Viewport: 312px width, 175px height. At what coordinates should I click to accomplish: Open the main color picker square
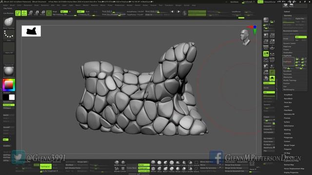tap(9, 85)
